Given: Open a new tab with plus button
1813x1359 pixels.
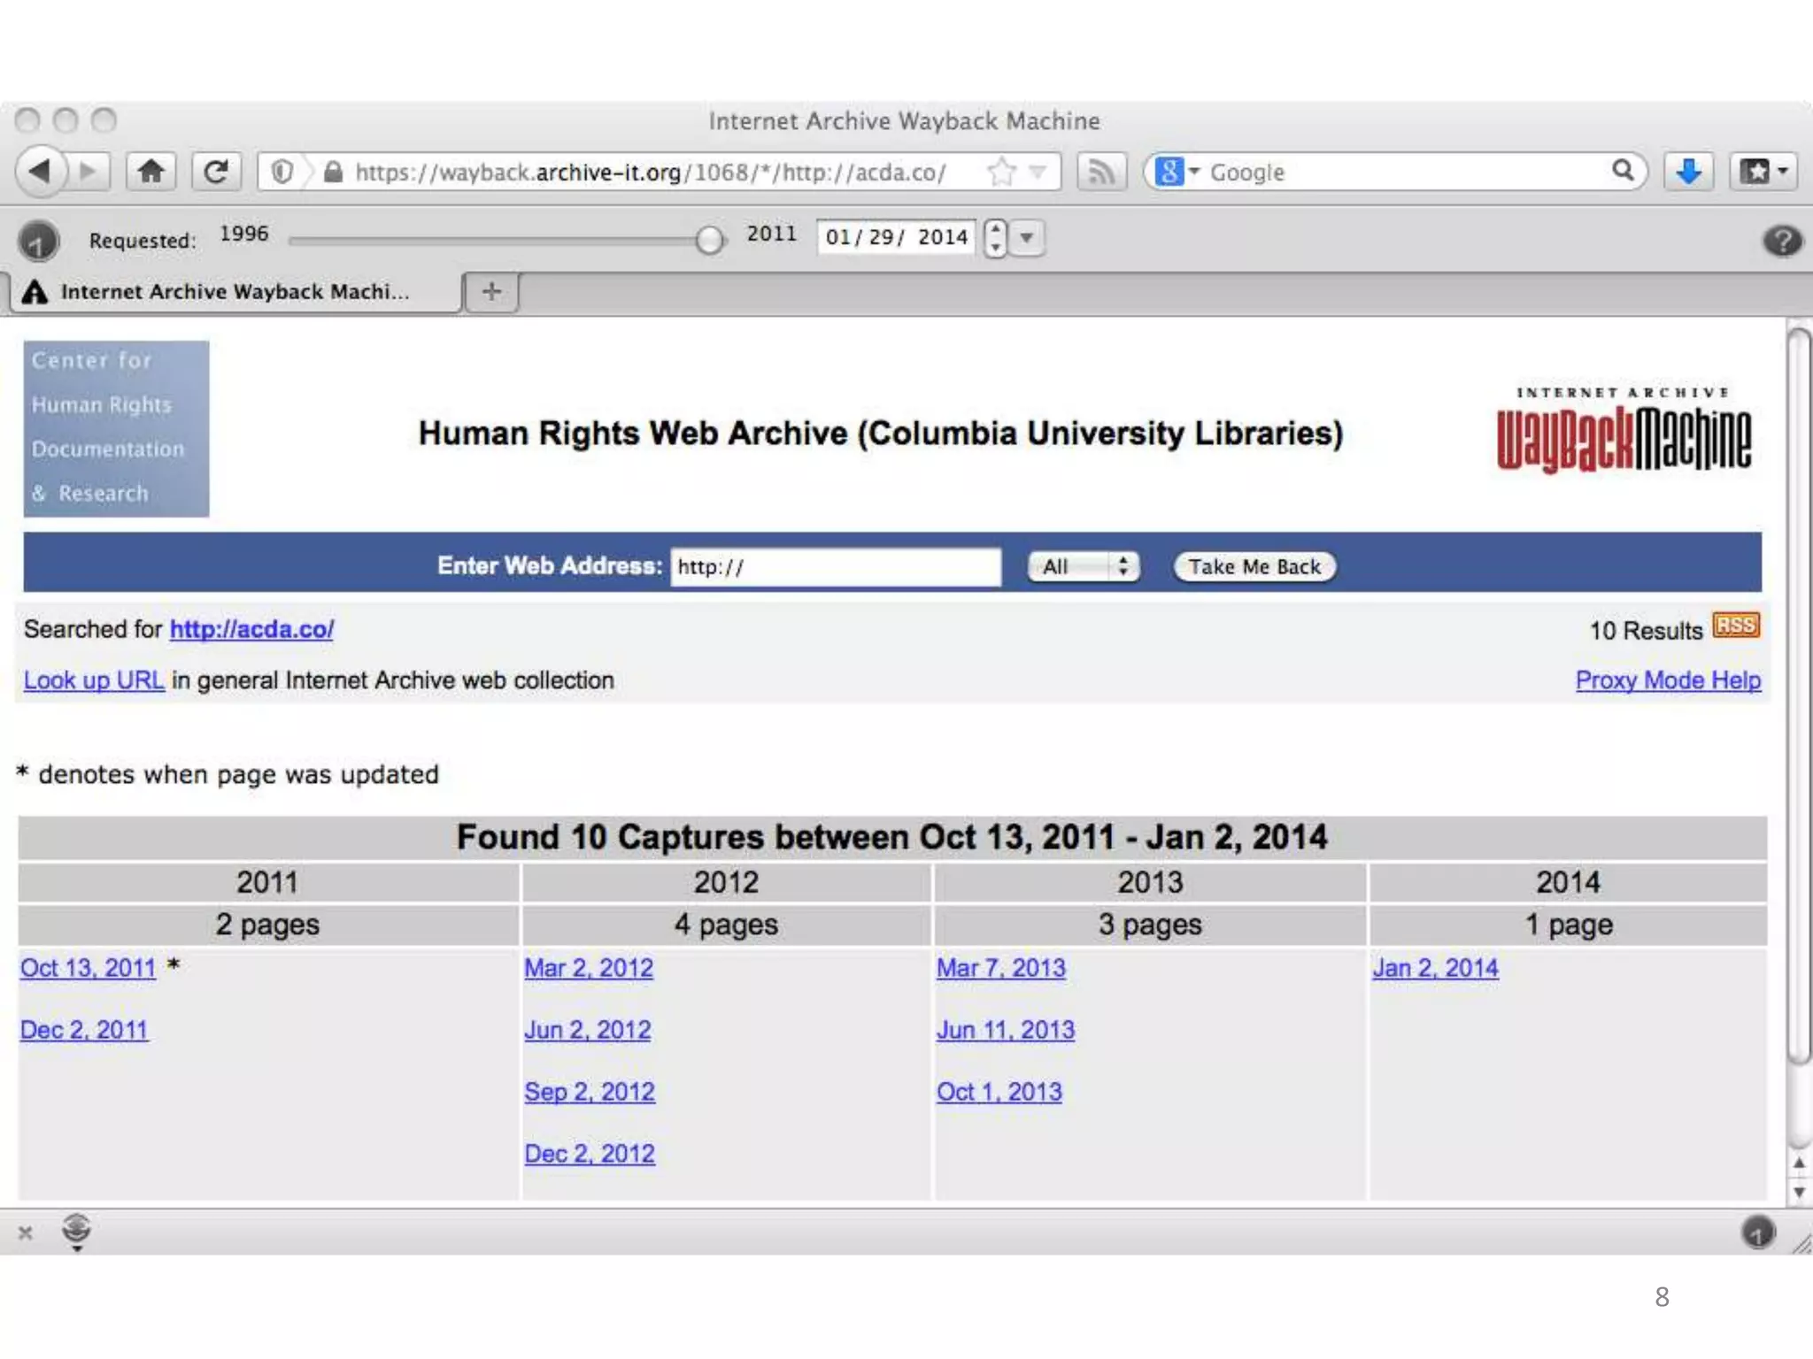Looking at the screenshot, I should click(x=491, y=291).
